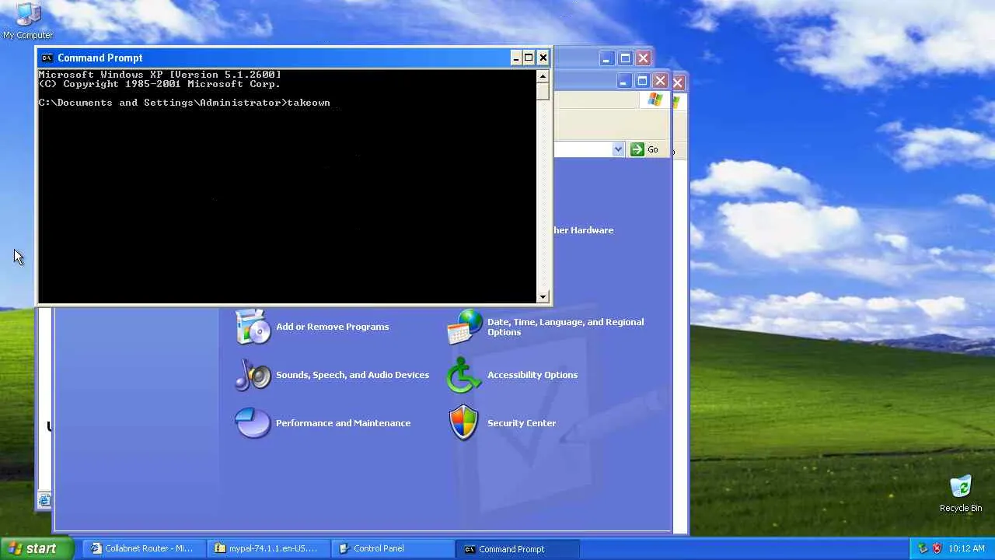This screenshot has width=995, height=560.
Task: Click the Safely Remove Hardware tray icon
Action: tap(923, 548)
